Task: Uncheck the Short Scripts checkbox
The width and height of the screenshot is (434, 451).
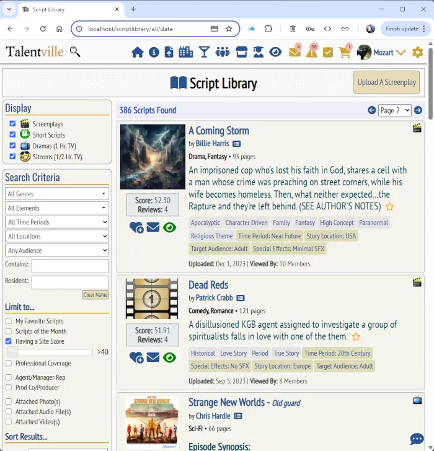Action: click(12, 134)
